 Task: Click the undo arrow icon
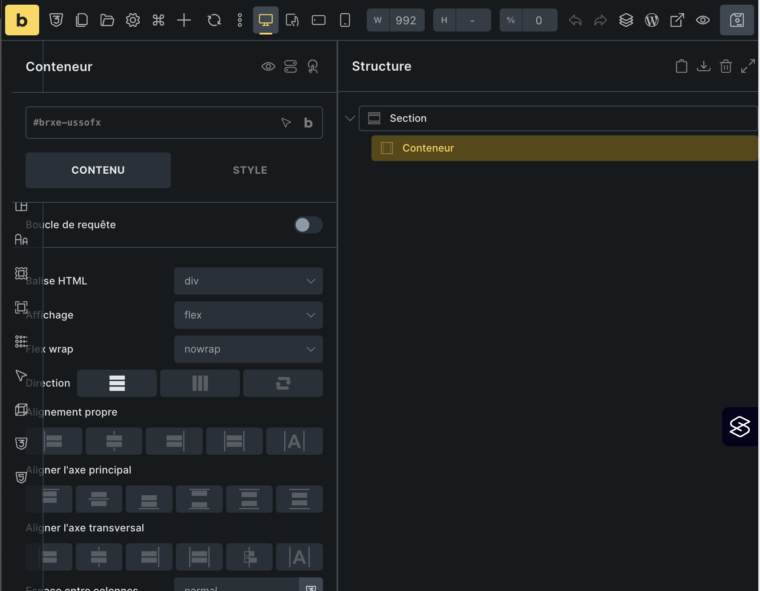pyautogui.click(x=575, y=20)
